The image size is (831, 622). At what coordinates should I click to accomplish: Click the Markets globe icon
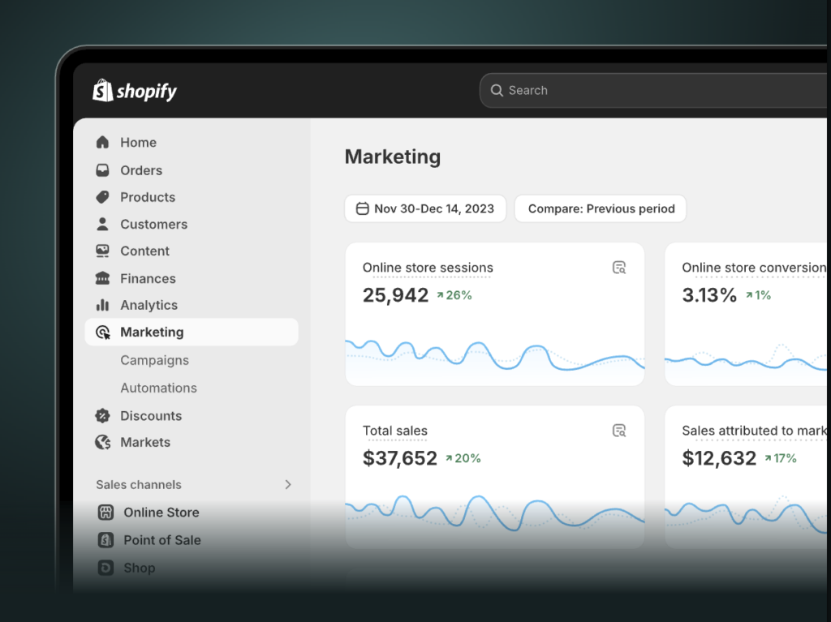click(102, 443)
